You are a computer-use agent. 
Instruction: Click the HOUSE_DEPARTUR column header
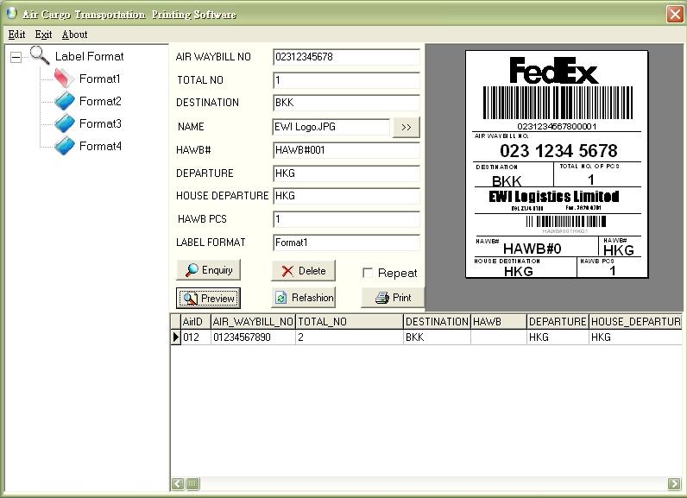point(635,321)
